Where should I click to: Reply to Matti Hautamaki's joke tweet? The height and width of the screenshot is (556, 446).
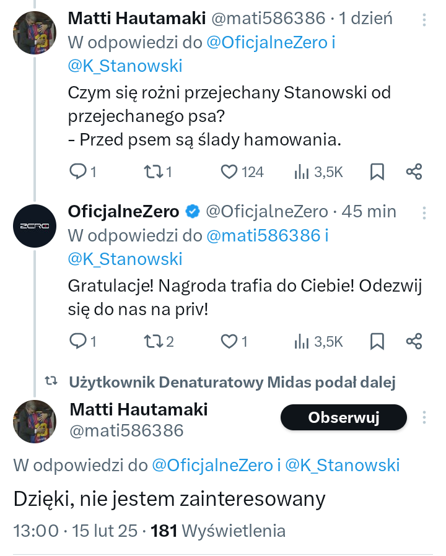(x=77, y=172)
